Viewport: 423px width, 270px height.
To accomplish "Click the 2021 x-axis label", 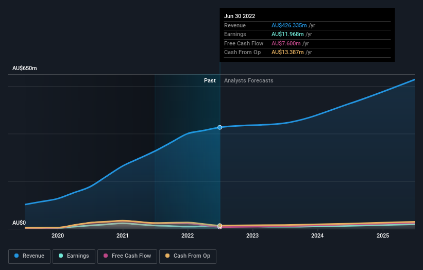I will point(123,235).
